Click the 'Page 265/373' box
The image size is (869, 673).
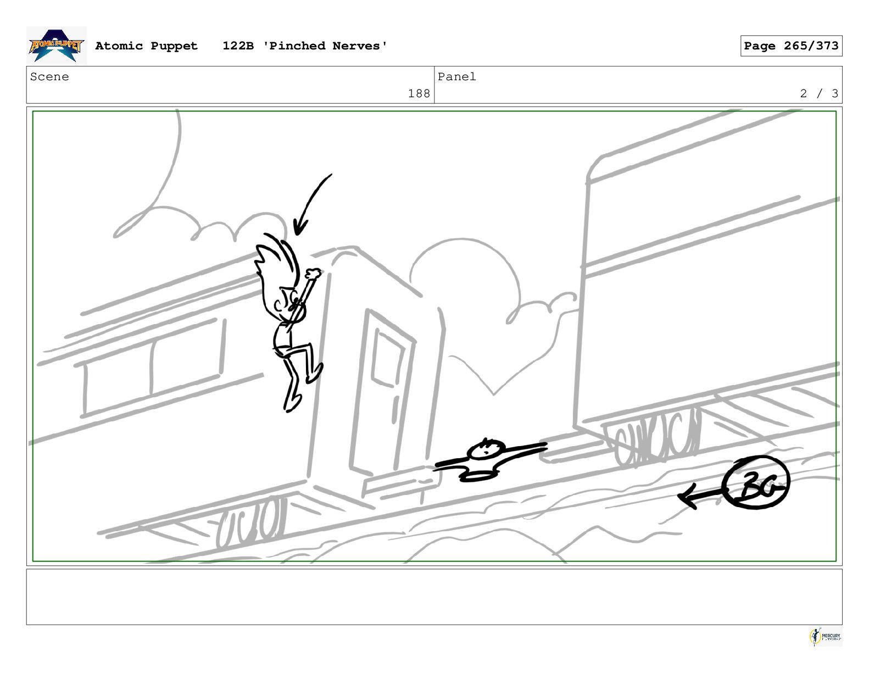pos(791,46)
